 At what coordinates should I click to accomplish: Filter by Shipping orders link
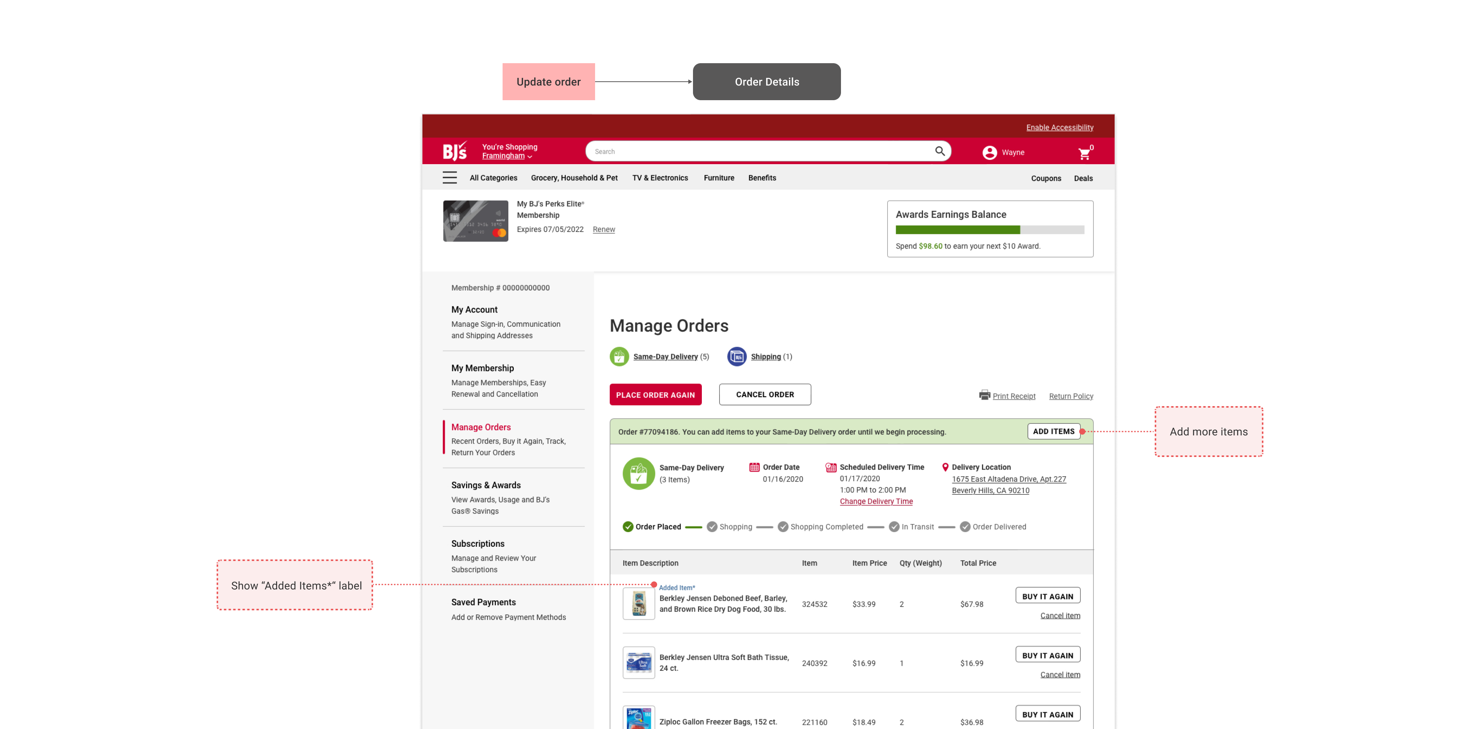766,357
